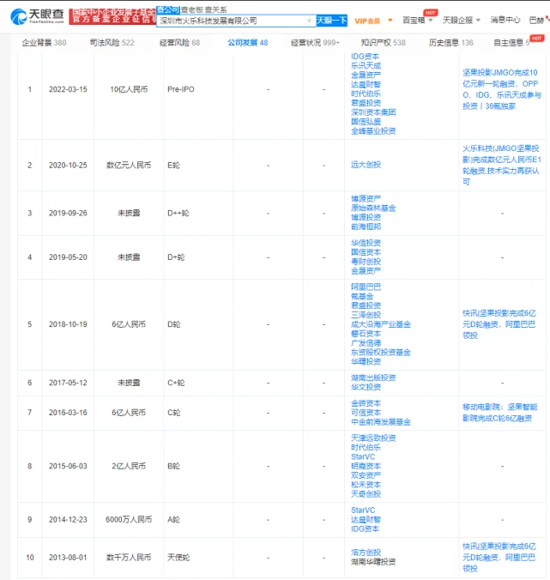Viewport: 550px width, 580px height.
Task: Select the C+轮 round cell
Action: click(176, 383)
